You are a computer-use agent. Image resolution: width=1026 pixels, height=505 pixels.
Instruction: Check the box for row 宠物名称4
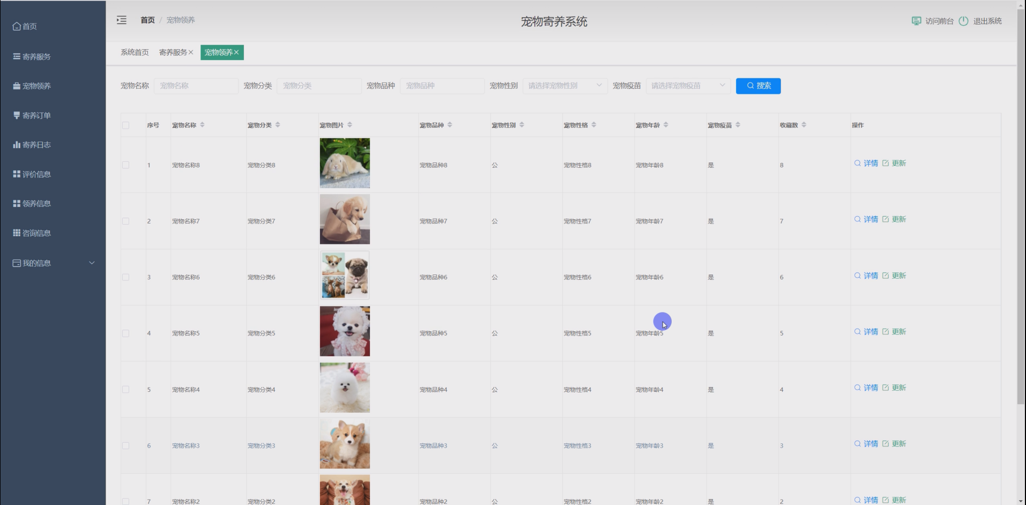[126, 390]
